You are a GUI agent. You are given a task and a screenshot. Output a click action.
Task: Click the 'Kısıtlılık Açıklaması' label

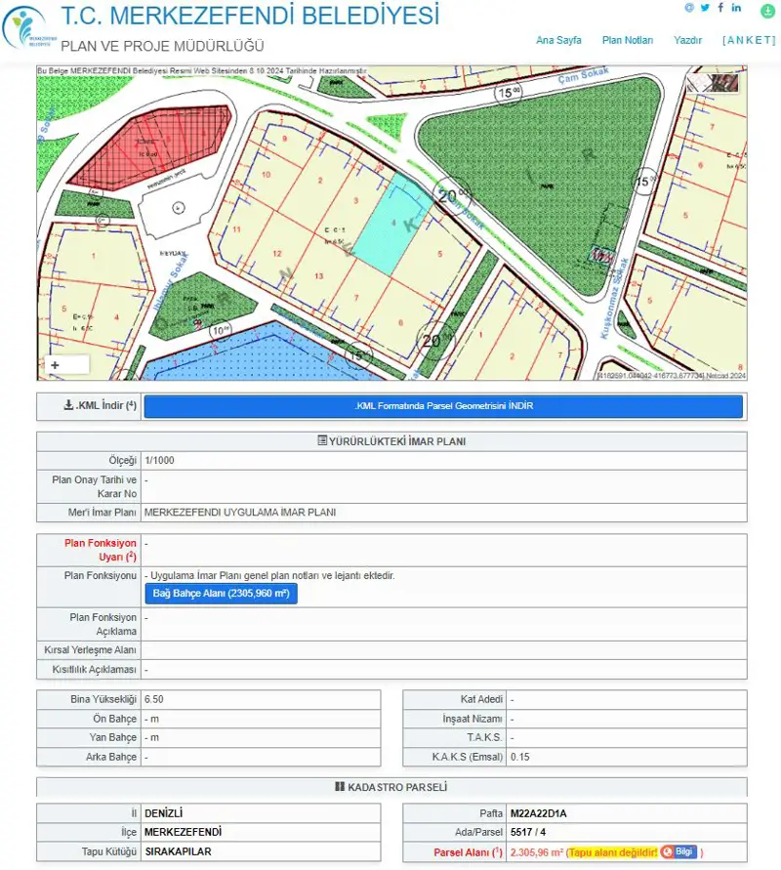click(94, 669)
